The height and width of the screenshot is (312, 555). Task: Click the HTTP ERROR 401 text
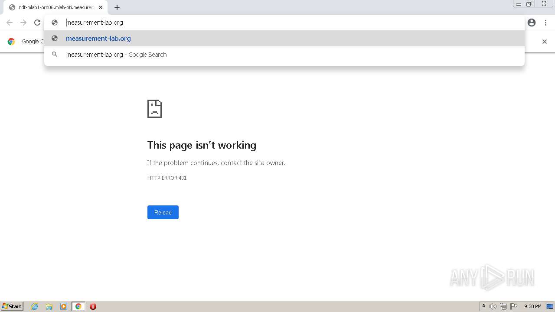[167, 178]
